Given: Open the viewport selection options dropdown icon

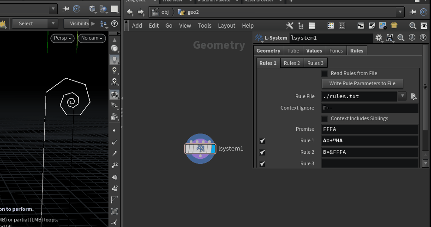Looking at the screenshot, I should click(x=103, y=24).
